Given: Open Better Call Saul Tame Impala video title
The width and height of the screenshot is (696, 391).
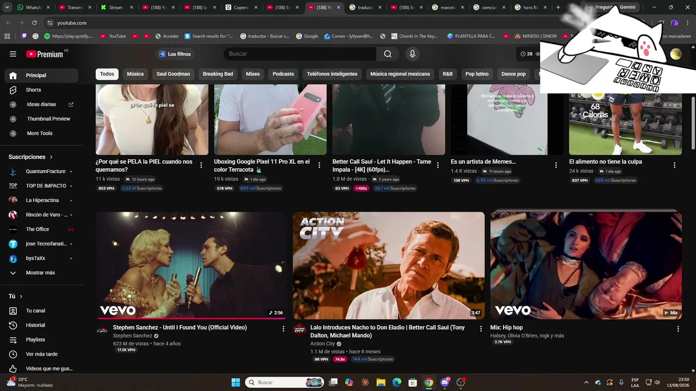Looking at the screenshot, I should (382, 166).
